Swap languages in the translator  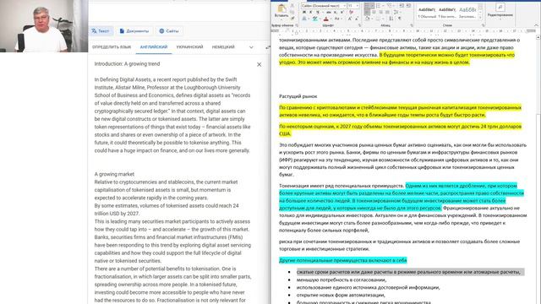click(268, 47)
